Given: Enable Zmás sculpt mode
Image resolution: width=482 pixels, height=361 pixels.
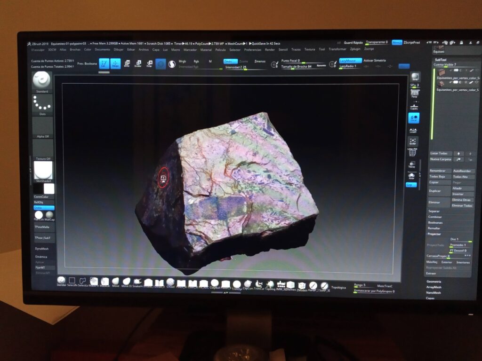Looking at the screenshot, I should (x=230, y=62).
